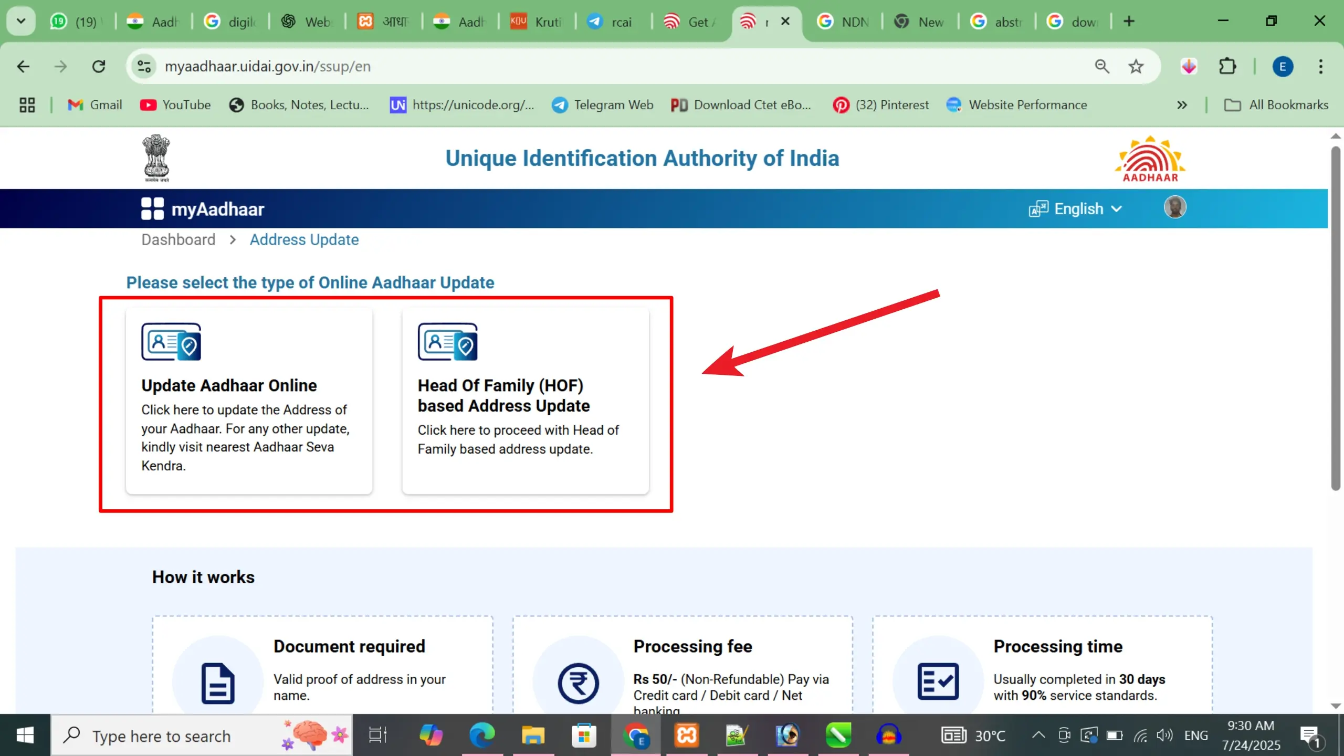1344x756 pixels.
Task: Expand hidden system tray icons
Action: pos(1038,735)
